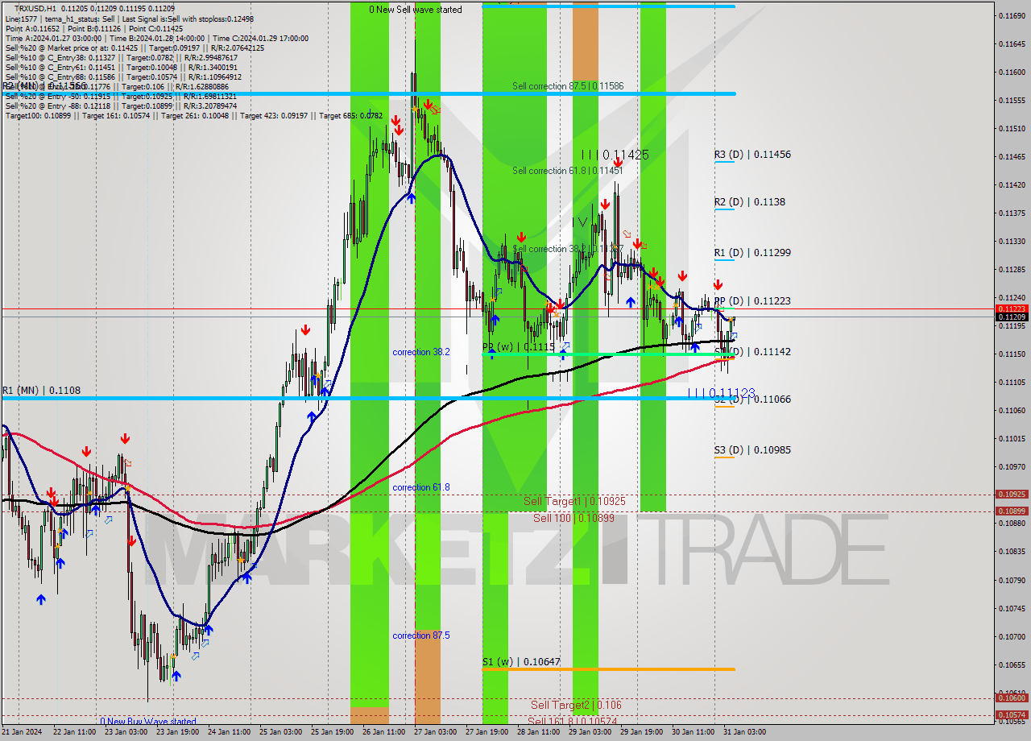This screenshot has height=741, width=1031.
Task: Click the 0.11015 price scale value
Action: coord(1011,439)
